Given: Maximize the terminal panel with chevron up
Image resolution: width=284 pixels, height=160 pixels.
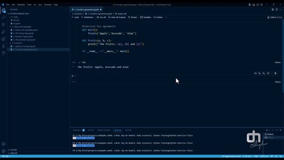Looking at the screenshot, I should click(276, 130).
